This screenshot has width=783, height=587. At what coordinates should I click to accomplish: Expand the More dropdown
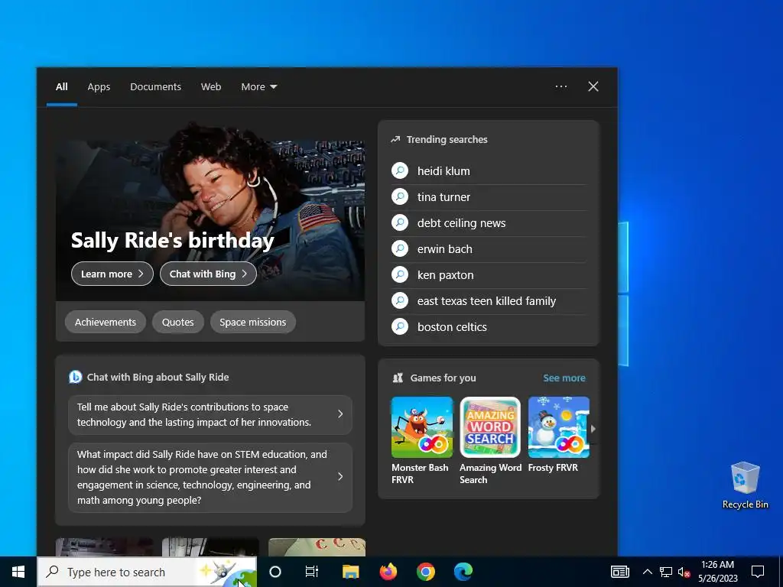point(258,87)
